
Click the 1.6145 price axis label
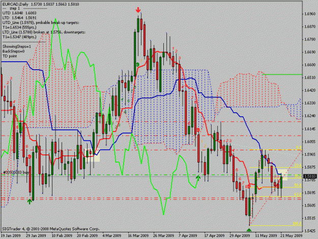pos(310,129)
